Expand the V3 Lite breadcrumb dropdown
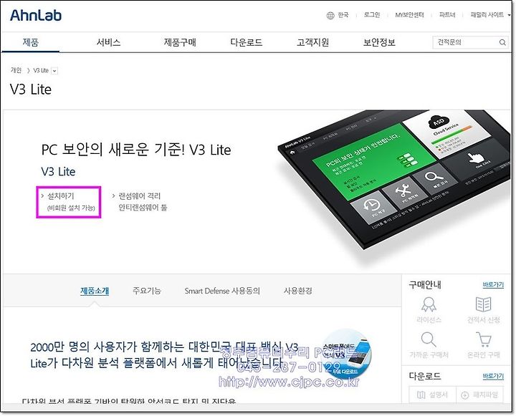 [x=54, y=71]
